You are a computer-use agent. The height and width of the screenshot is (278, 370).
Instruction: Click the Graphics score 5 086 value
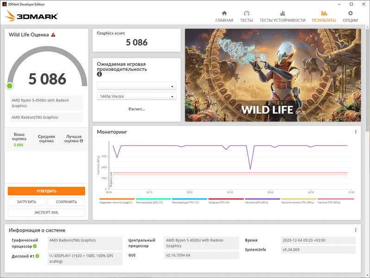pos(137,43)
